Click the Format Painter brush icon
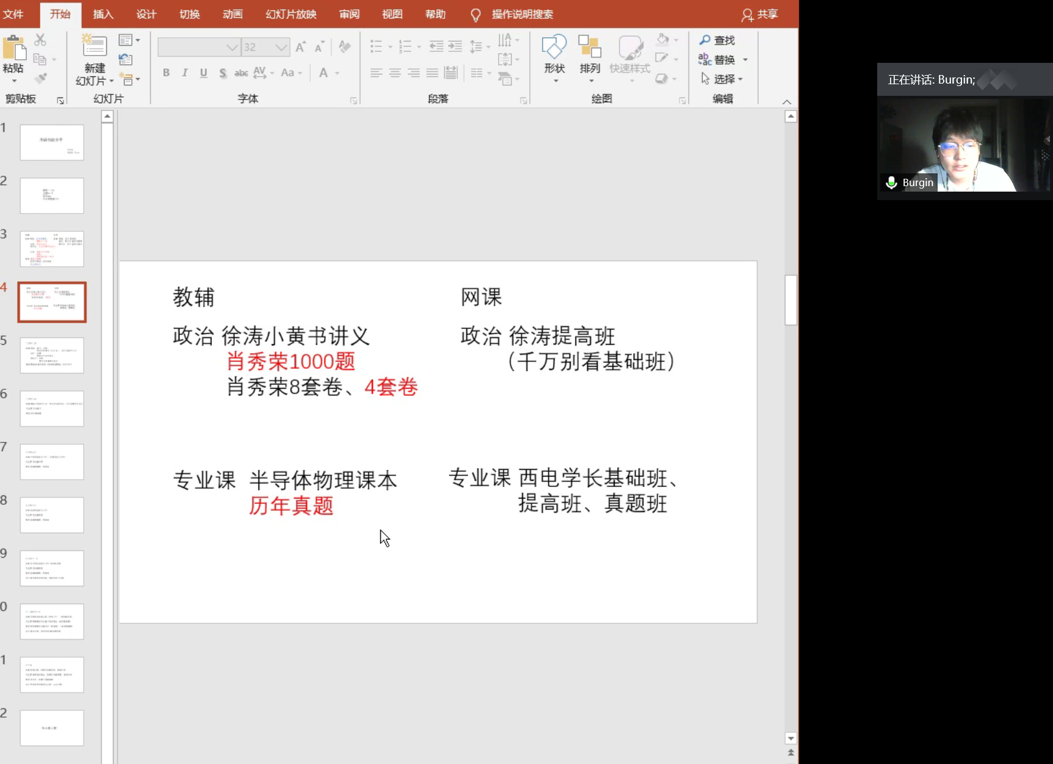Image resolution: width=1053 pixels, height=764 pixels. click(40, 78)
